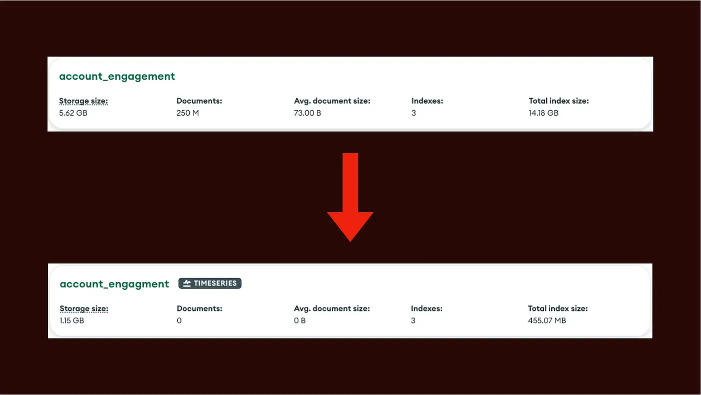Image resolution: width=701 pixels, height=395 pixels.
Task: Click Indexes label in account_engagement card
Action: [x=427, y=101]
